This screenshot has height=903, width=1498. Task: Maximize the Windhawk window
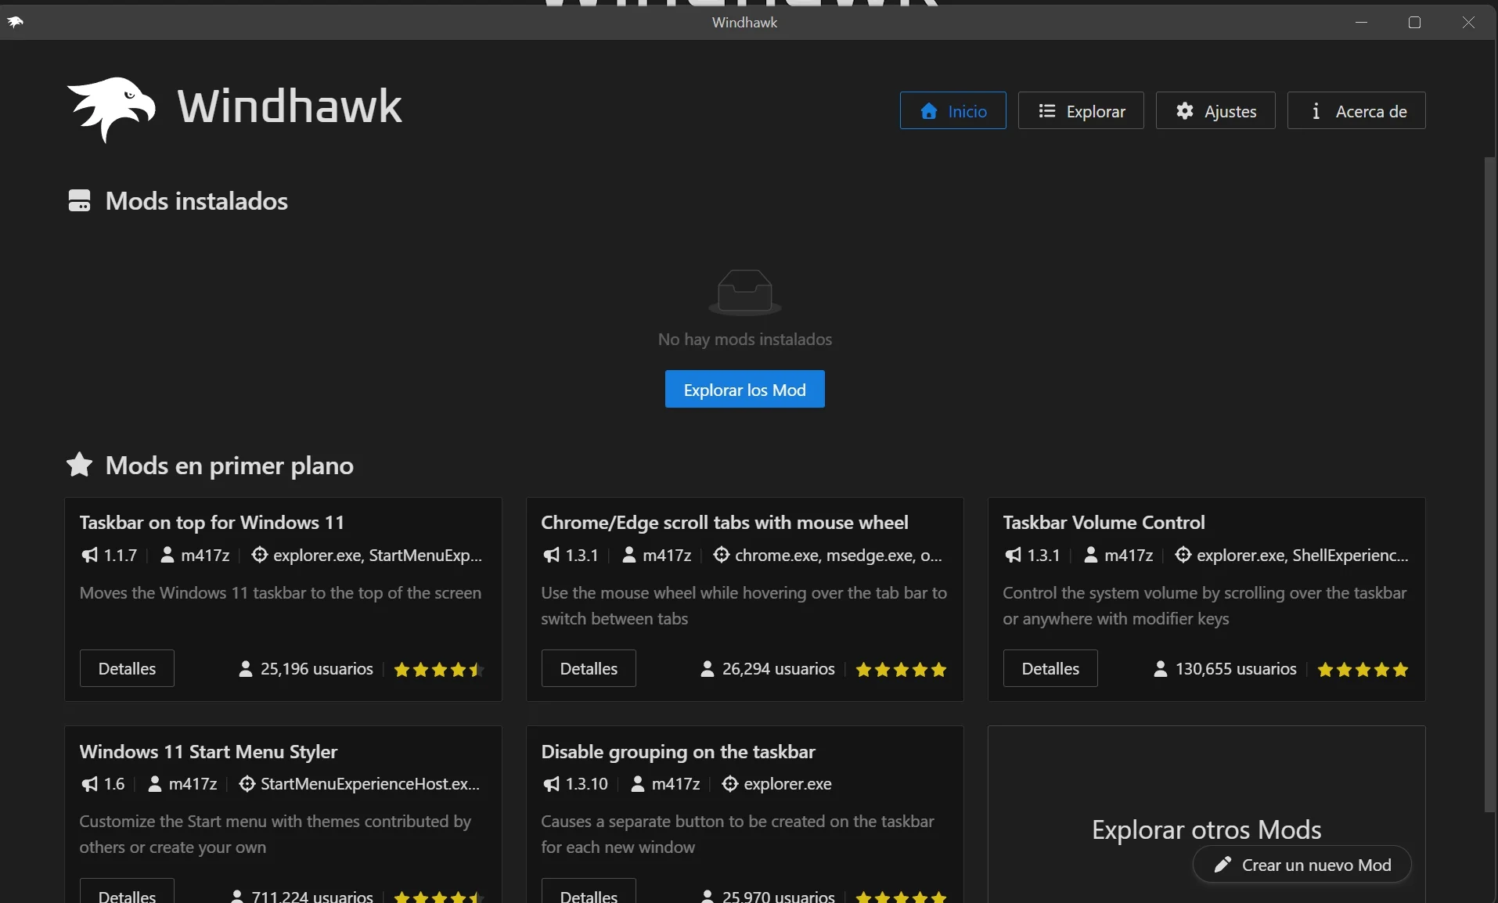coord(1415,22)
